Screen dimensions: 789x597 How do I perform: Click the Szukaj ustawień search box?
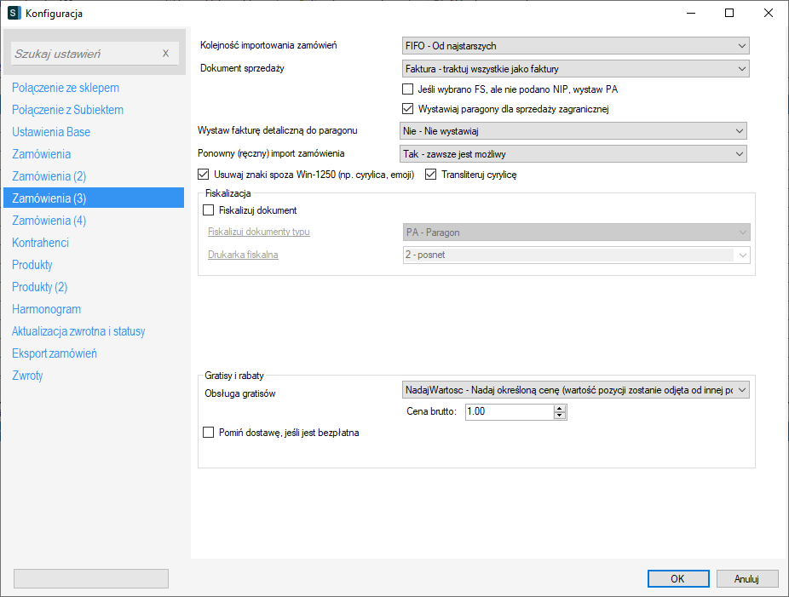pyautogui.click(x=85, y=54)
